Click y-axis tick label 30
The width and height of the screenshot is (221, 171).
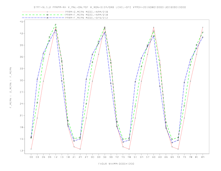tap(21, 80)
